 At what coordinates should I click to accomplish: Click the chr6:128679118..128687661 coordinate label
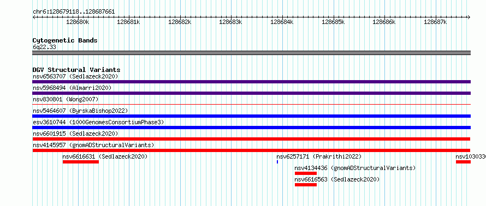pyautogui.click(x=74, y=12)
